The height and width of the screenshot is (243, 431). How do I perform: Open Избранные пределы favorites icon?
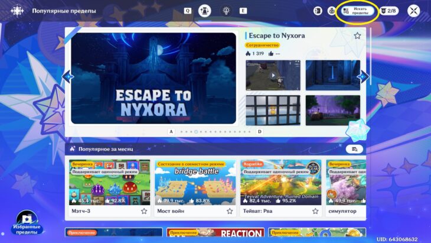(27, 222)
